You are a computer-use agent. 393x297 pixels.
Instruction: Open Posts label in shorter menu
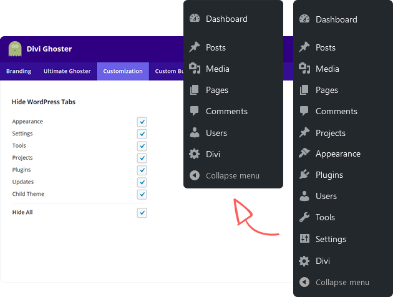(216, 47)
